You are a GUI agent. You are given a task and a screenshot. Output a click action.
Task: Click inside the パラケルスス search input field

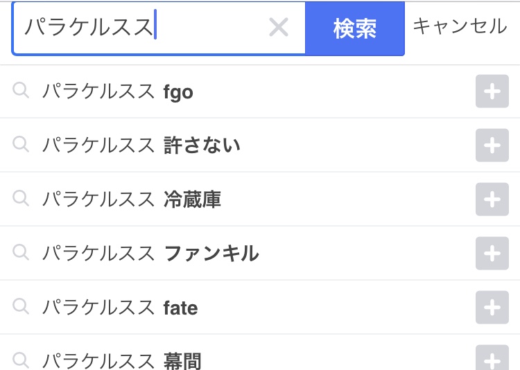139,28
